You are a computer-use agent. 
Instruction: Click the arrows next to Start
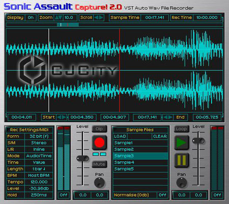[x=62, y=117]
